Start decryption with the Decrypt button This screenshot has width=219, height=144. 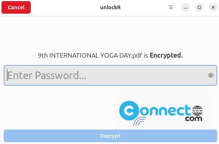click(x=110, y=136)
